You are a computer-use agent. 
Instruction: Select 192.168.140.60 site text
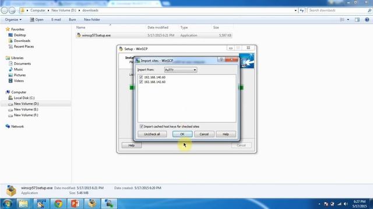pos(154,77)
